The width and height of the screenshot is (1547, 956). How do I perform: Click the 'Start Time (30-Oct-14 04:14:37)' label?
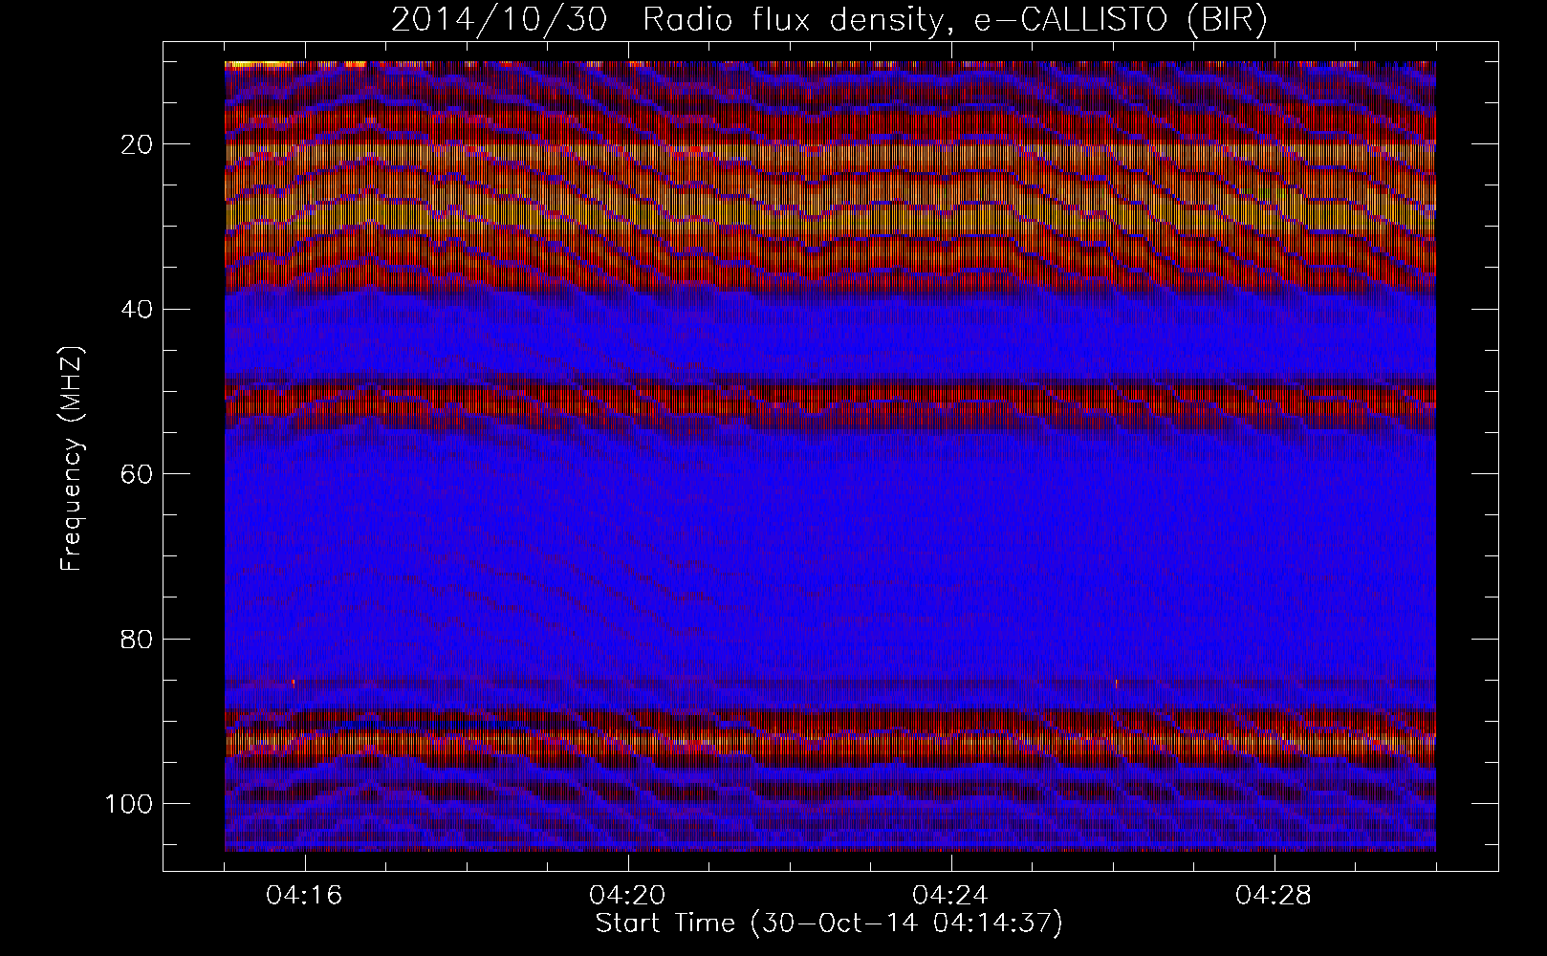(829, 923)
